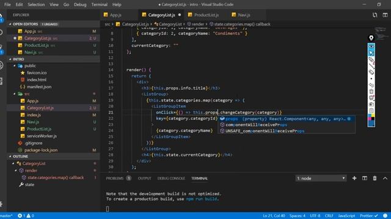Click the warnings count in status bar
Viewport: 391px width, 219px height.
[x=30, y=216]
